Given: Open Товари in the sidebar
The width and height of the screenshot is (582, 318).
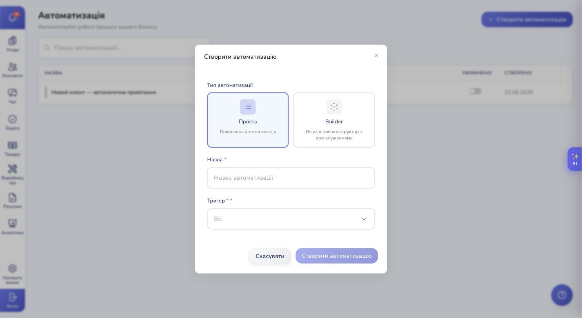Looking at the screenshot, I should pyautogui.click(x=13, y=148).
